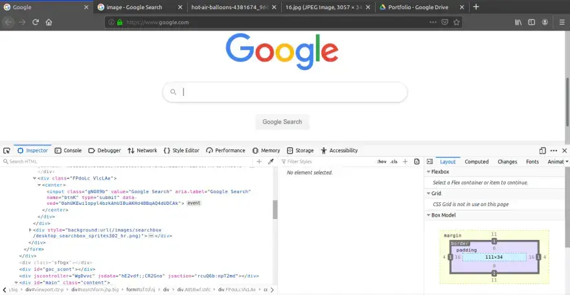The width and height of the screenshot is (570, 295).
Task: Collapse the div class FPdoLc VlcLAe node
Action: (x=34, y=178)
